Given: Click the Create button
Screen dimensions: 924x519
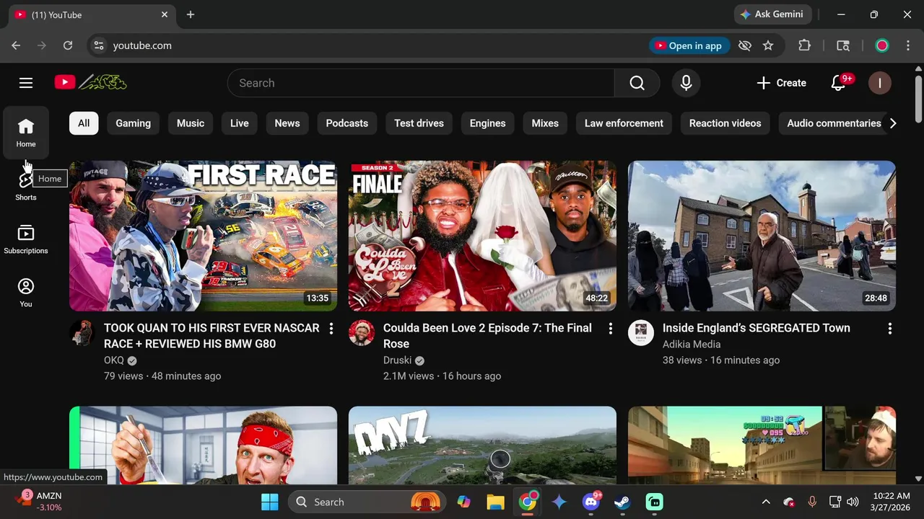Looking at the screenshot, I should tap(781, 83).
